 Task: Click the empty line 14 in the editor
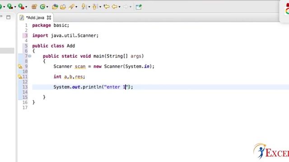160,92
